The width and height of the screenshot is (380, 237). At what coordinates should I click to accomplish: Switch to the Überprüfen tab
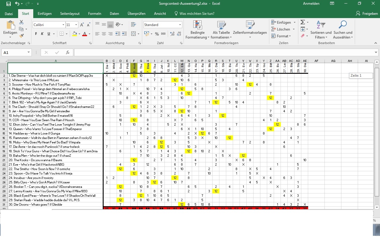137,14
